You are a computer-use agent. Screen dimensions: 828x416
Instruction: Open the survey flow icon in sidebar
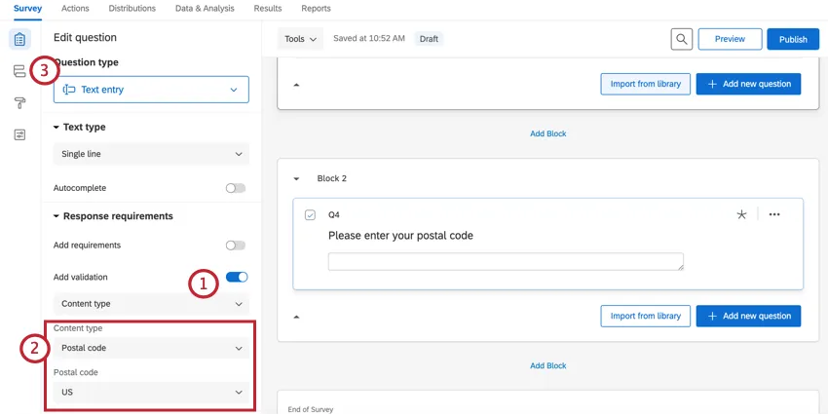click(19, 71)
